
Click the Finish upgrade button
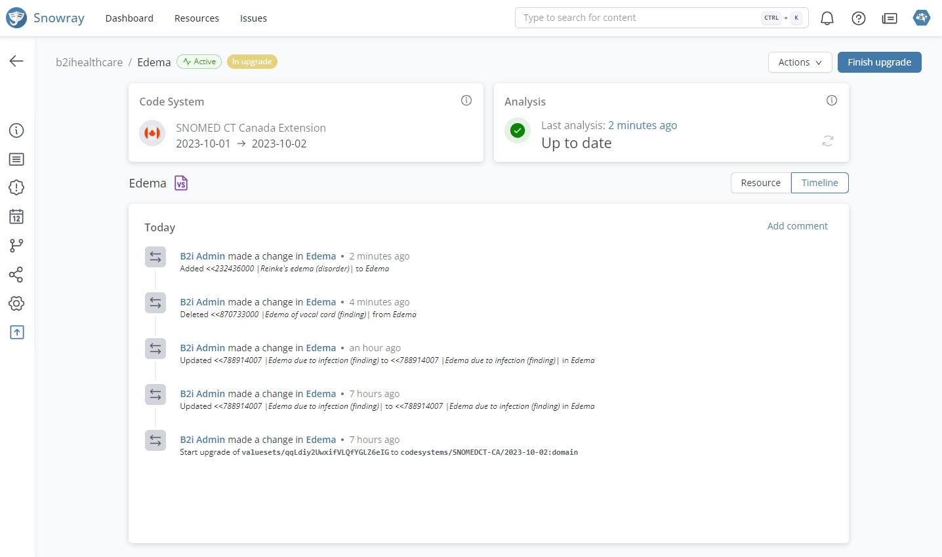coord(879,62)
